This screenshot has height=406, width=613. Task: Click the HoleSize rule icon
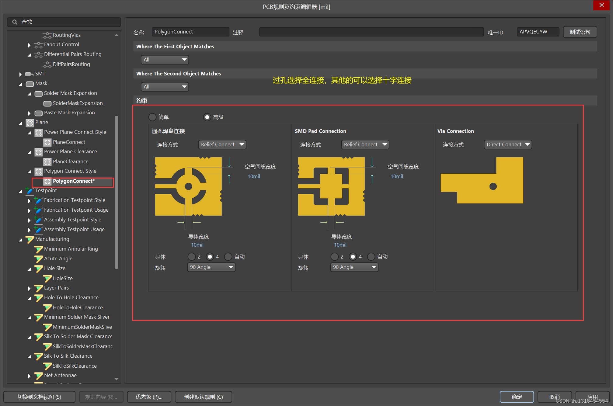tap(47, 278)
